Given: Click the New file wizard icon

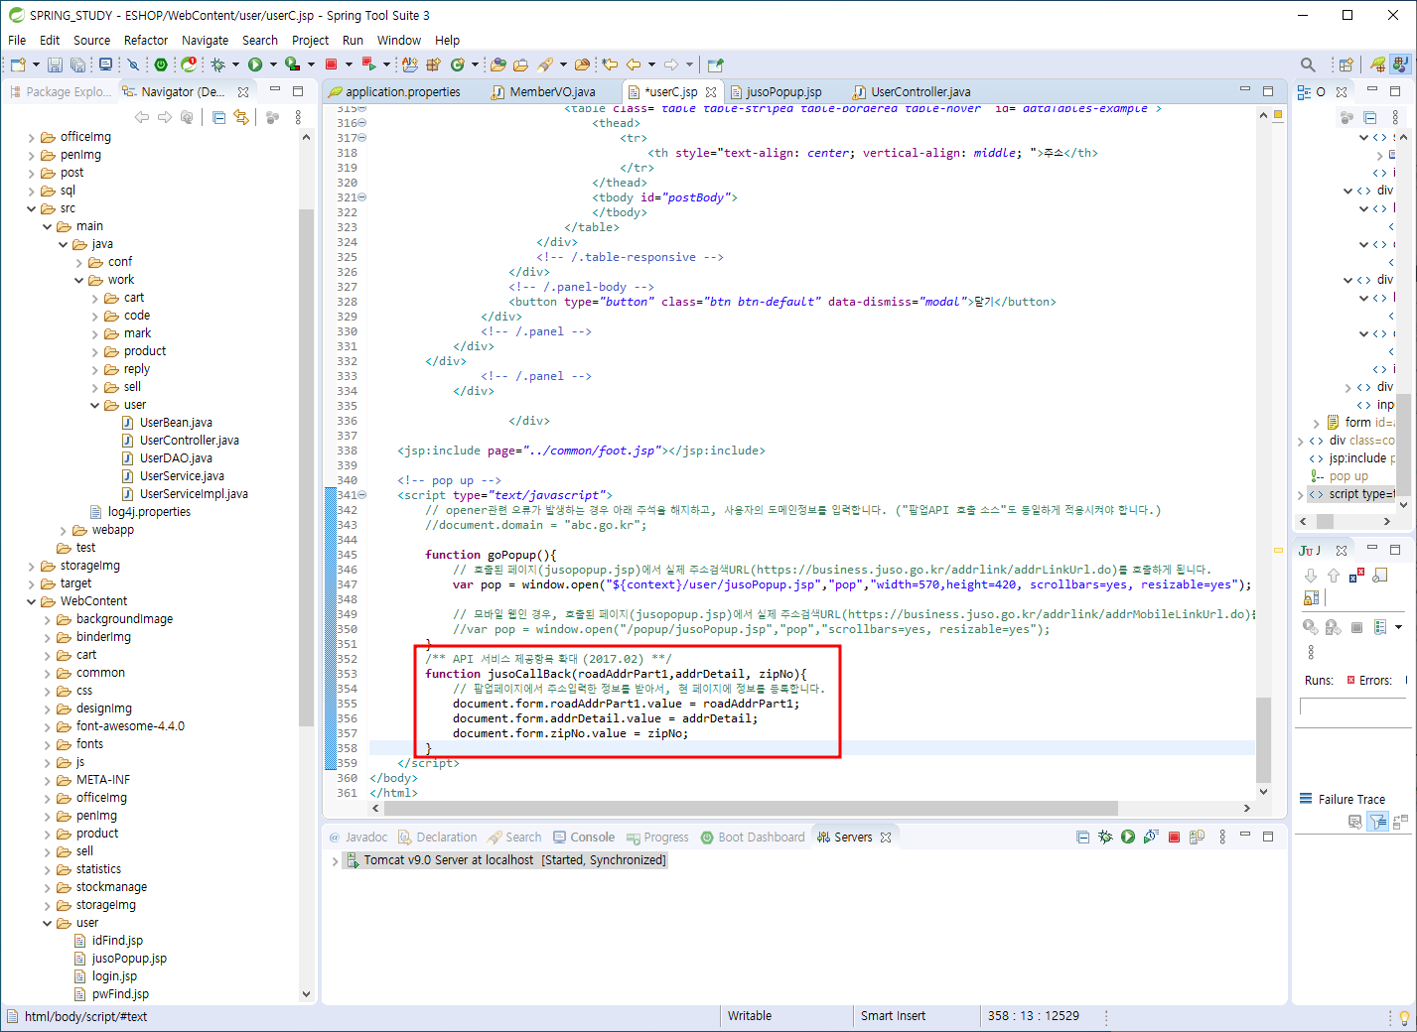Looking at the screenshot, I should (18, 64).
